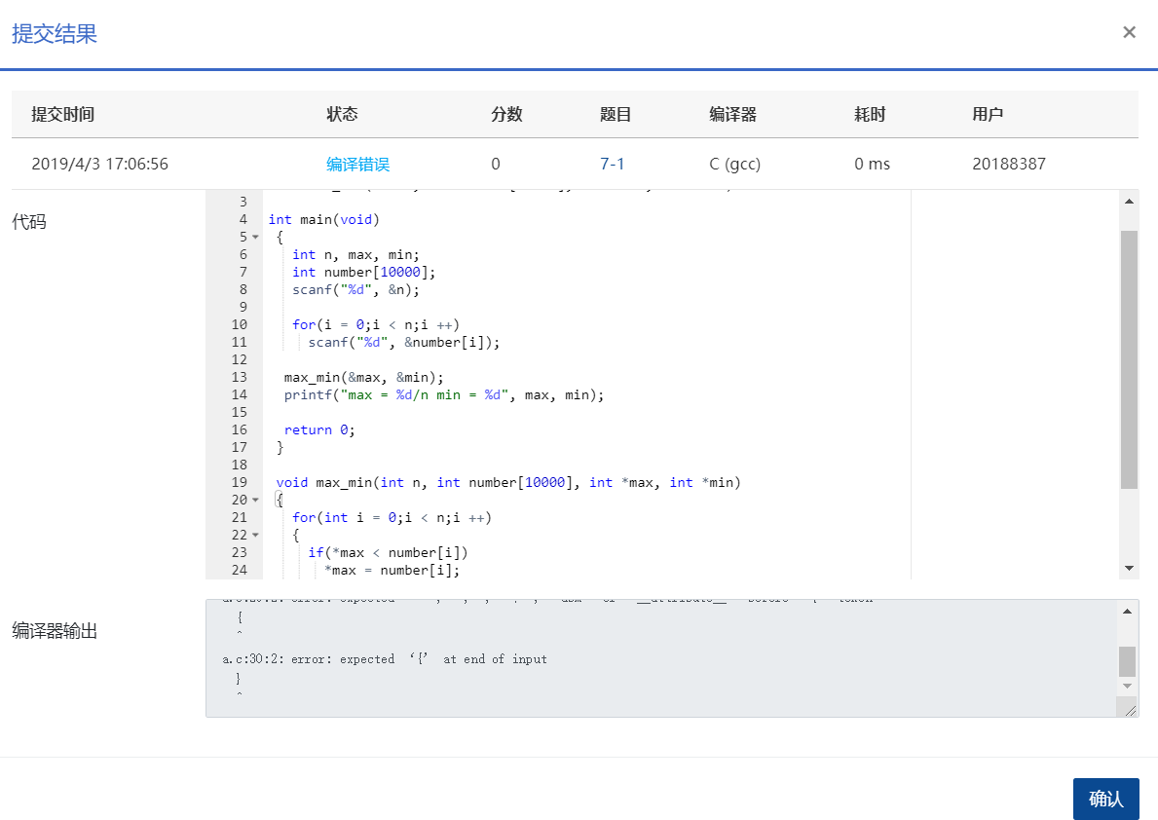Click the compiler output resize handle
Image resolution: width=1158 pixels, height=820 pixels.
pos(1130,710)
